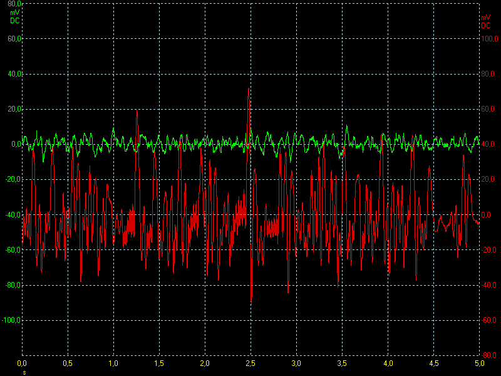
Task: Click the green -80,0 left axis label
Action: tap(13, 285)
